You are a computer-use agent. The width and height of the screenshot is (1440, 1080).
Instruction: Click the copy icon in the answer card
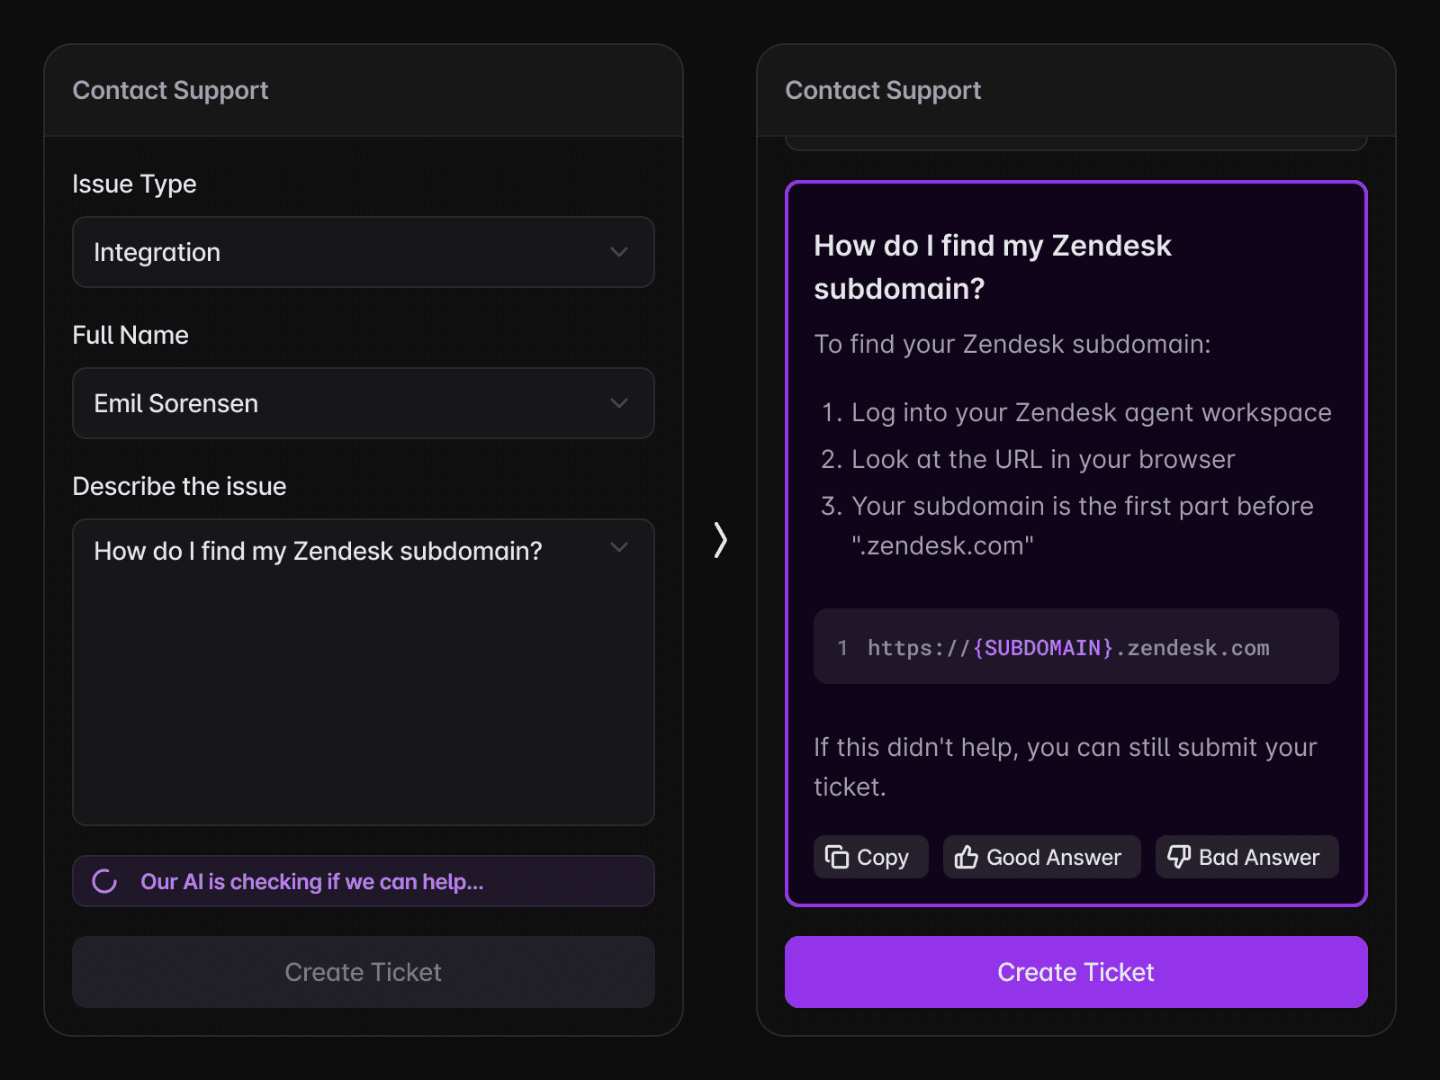click(x=837, y=857)
